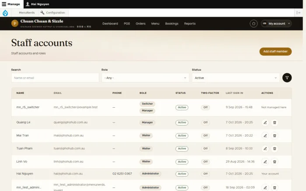Edit Linh Vo's account with pencil icon
The image size is (306, 191).
[265, 162]
